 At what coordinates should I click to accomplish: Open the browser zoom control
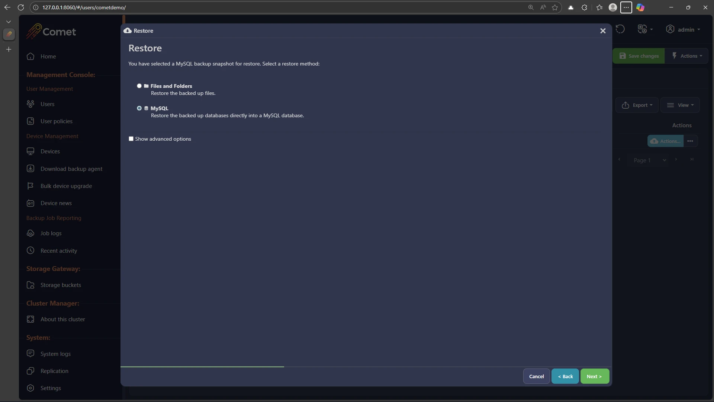(x=531, y=7)
